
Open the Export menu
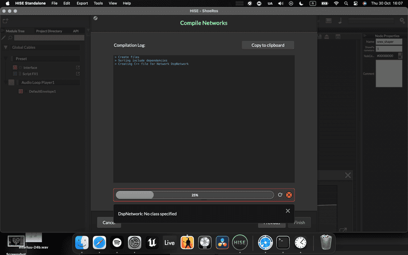(82, 3)
